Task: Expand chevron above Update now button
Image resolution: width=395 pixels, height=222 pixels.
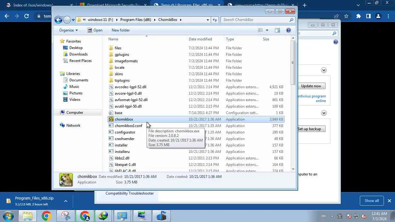Action: pos(324,70)
